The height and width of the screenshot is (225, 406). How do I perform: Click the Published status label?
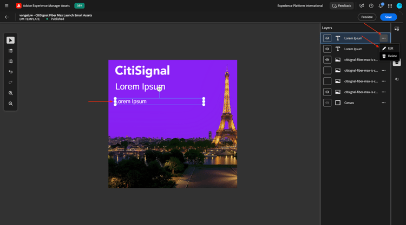click(x=57, y=19)
